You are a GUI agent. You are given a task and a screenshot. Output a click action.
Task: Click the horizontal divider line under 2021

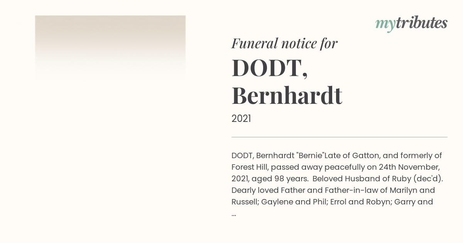click(340, 137)
